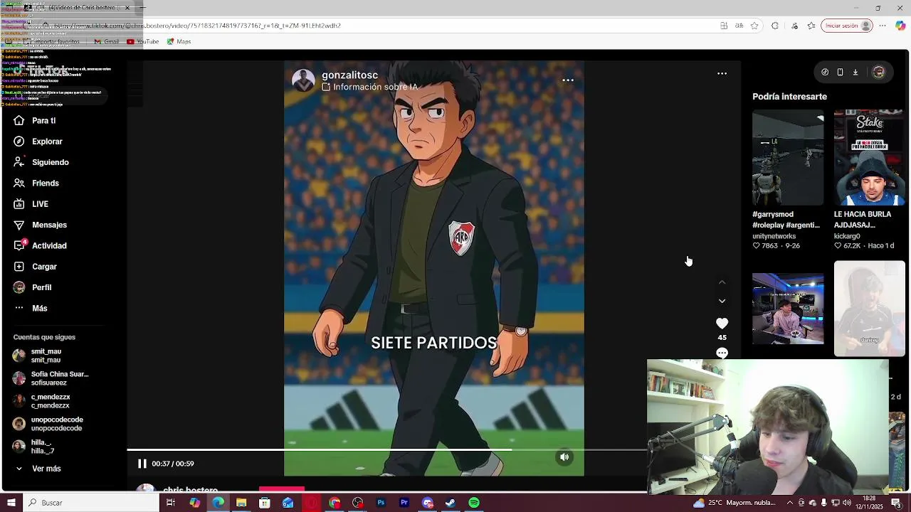Screen dimensions: 911x512
Task: Open the Friends section
Action: [x=36, y=183]
